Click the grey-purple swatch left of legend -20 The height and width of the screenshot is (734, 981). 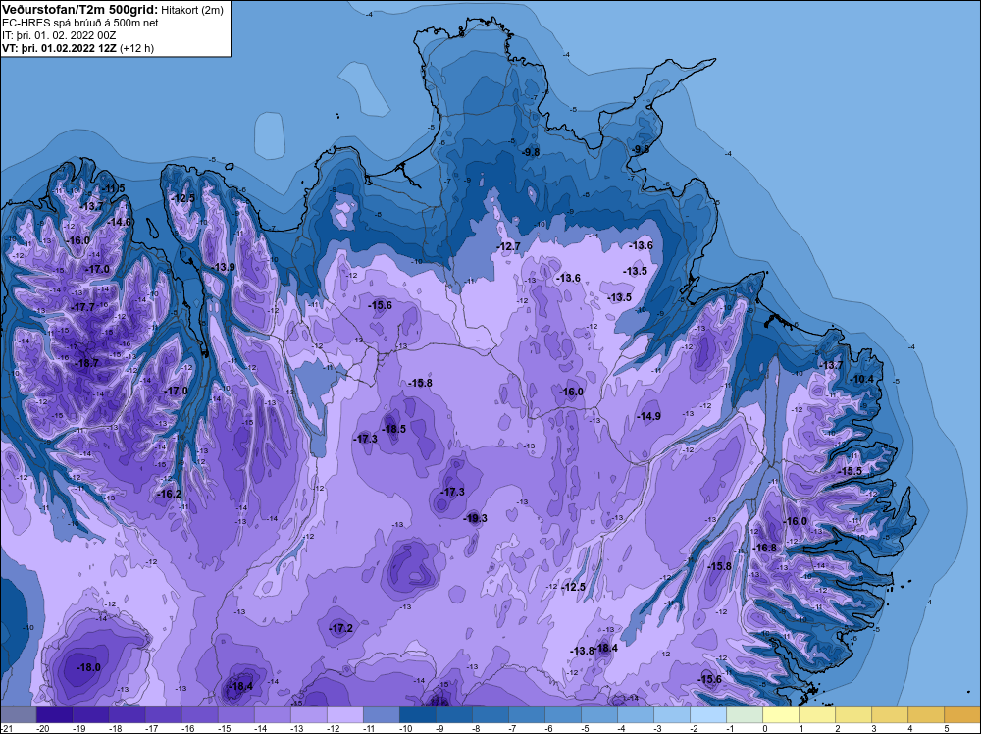(18, 714)
